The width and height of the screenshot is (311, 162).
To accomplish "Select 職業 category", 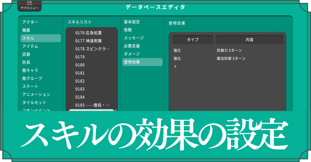I will click(26, 30).
